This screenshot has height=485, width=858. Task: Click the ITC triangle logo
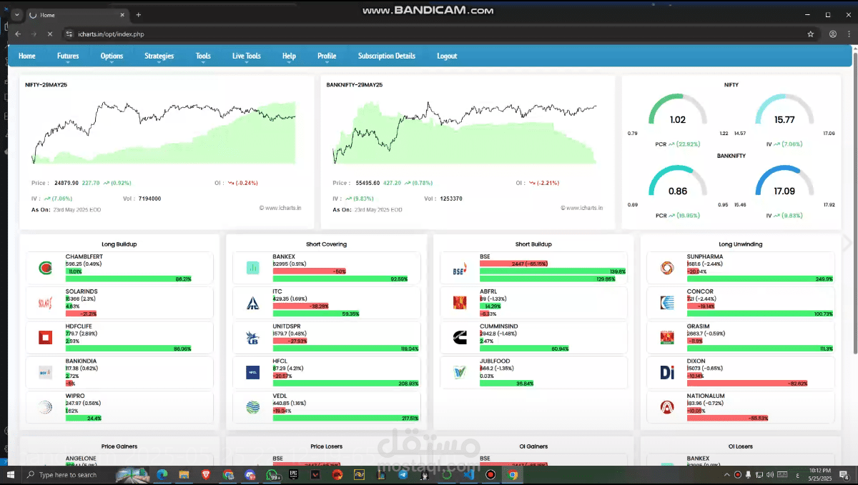[x=252, y=303]
